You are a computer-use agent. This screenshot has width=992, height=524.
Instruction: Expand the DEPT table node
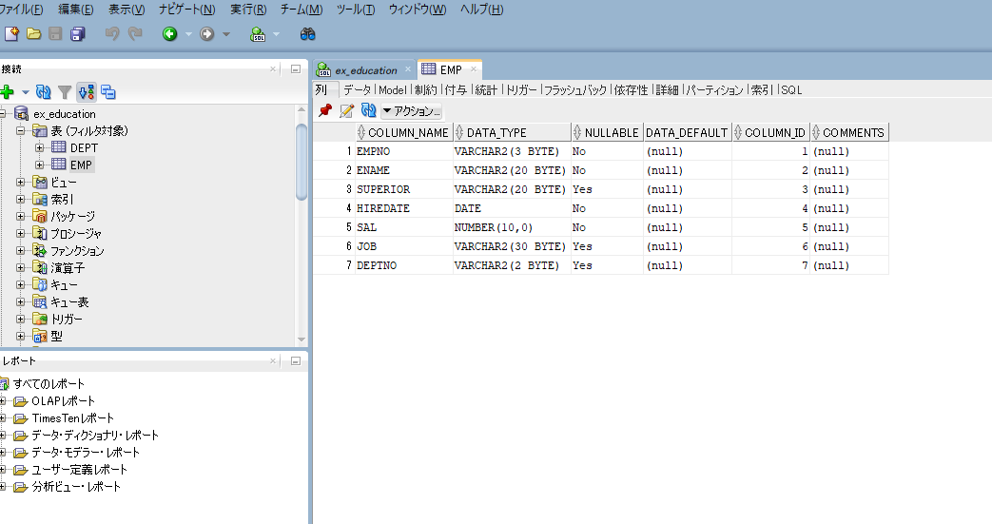point(39,148)
